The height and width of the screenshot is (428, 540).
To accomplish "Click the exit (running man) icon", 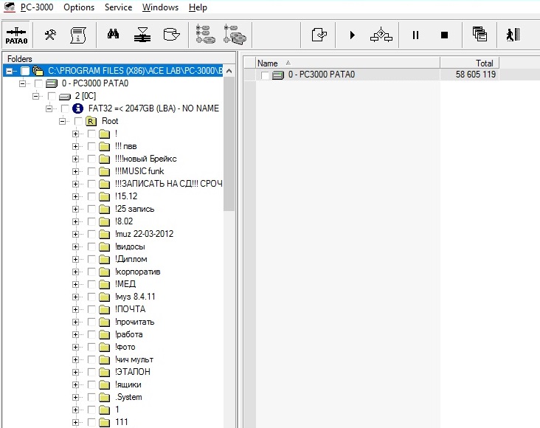I will (x=513, y=35).
